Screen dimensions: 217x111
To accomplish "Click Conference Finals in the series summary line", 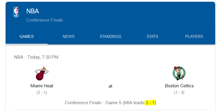I will 83,103.
